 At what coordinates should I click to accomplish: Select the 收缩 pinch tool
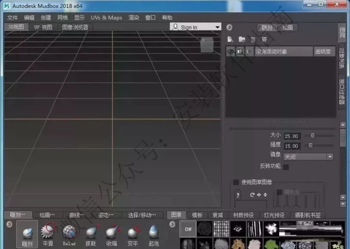click(x=111, y=234)
